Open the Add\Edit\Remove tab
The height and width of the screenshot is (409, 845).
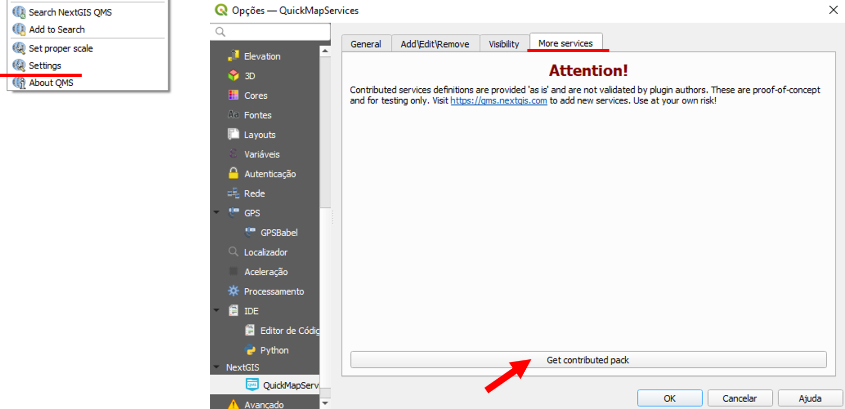[x=435, y=44]
